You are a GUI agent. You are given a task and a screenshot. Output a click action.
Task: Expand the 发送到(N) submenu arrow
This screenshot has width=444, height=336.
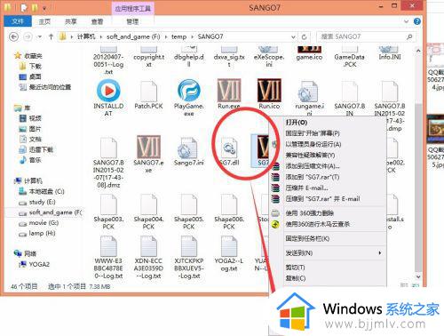pyautogui.click(x=380, y=252)
